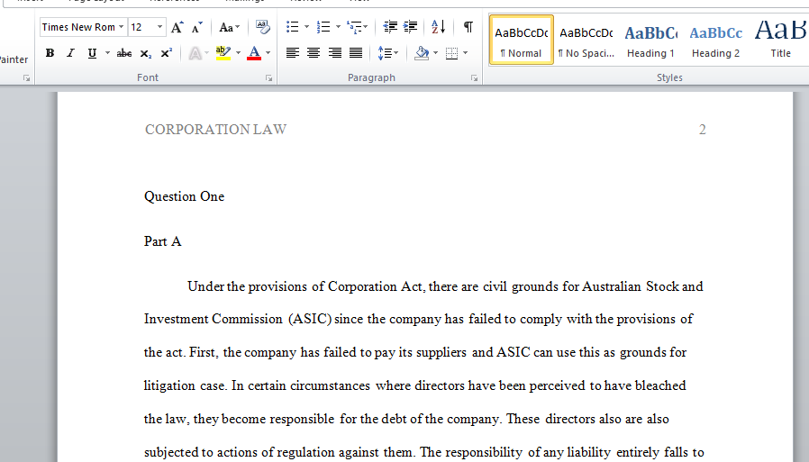Align text right
Screen dimensions: 809x462
335,52
